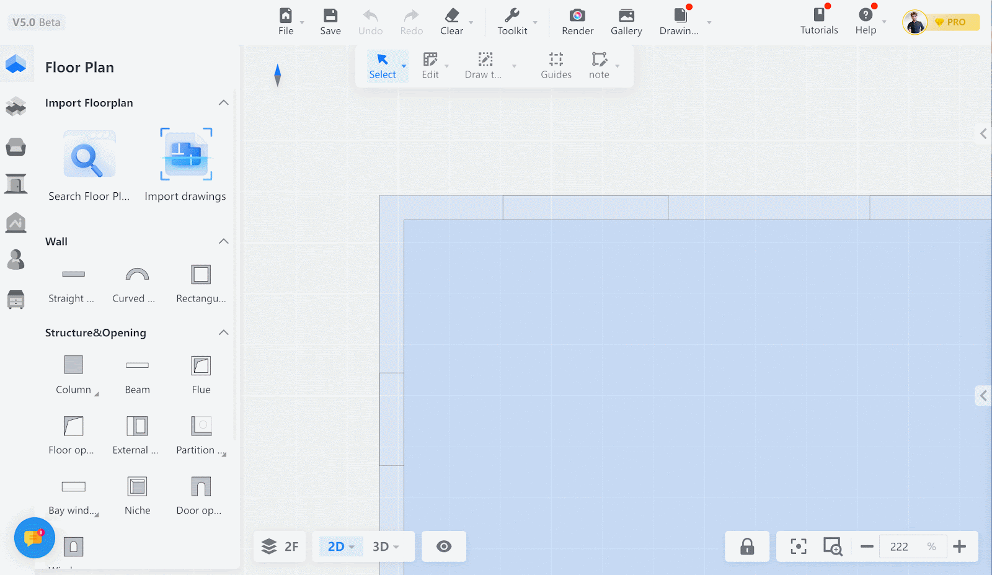Select the Beam structure element

(x=137, y=365)
